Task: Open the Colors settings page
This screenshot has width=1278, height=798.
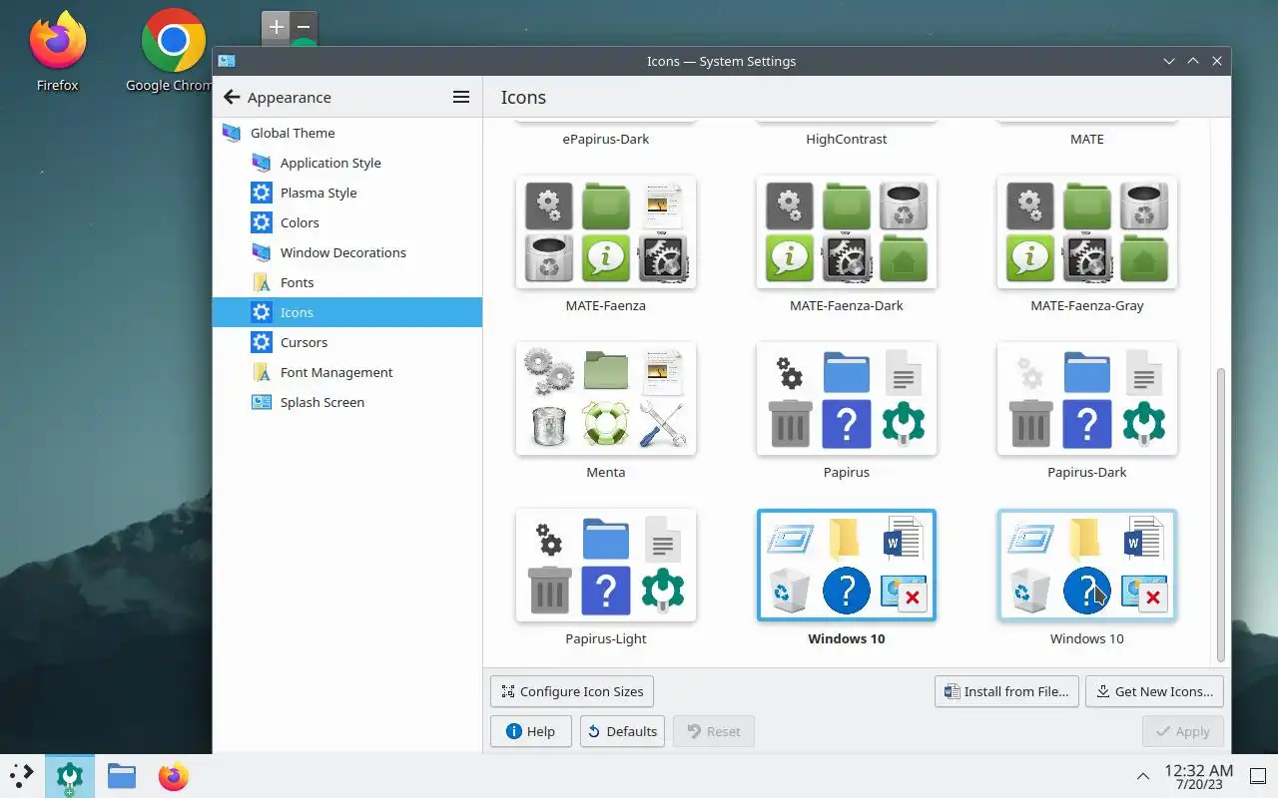Action: coord(347,222)
